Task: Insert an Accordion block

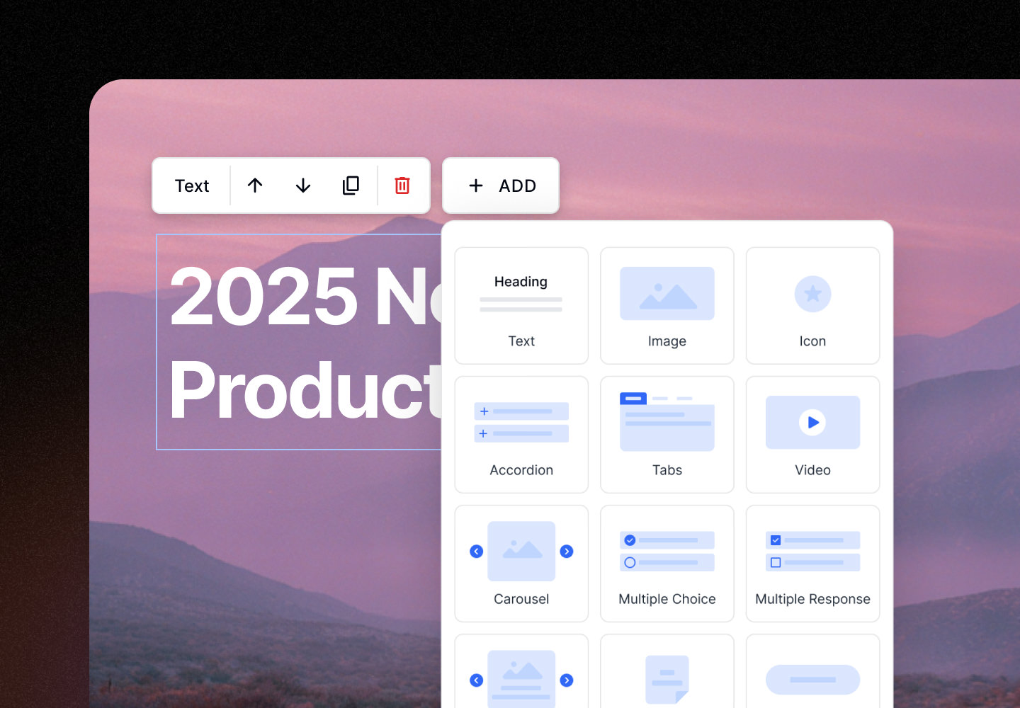Action: point(521,435)
